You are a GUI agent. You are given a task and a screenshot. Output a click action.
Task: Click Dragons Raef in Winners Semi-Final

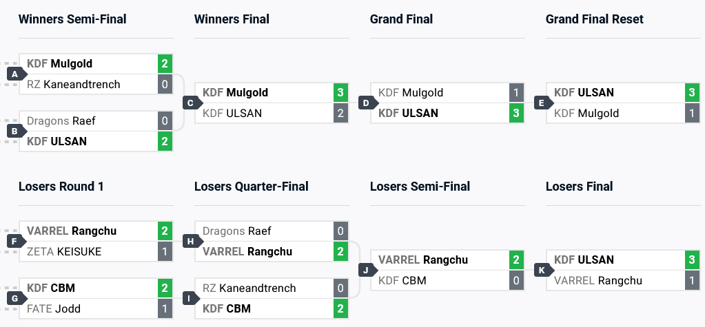(61, 120)
